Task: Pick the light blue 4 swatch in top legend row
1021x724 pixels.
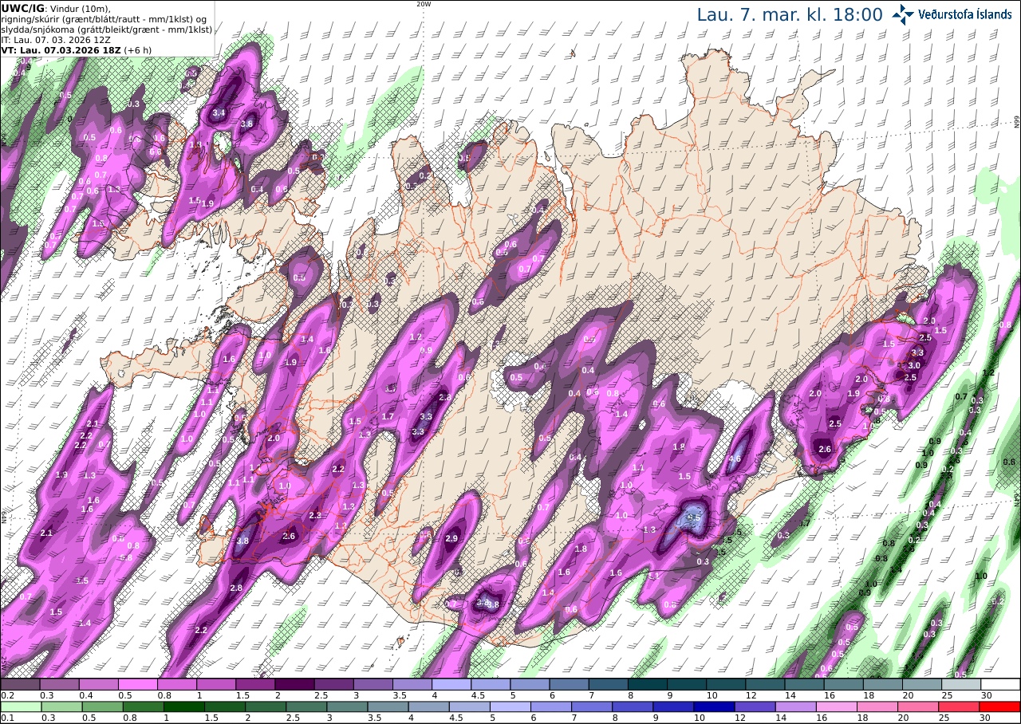Action: click(451, 684)
